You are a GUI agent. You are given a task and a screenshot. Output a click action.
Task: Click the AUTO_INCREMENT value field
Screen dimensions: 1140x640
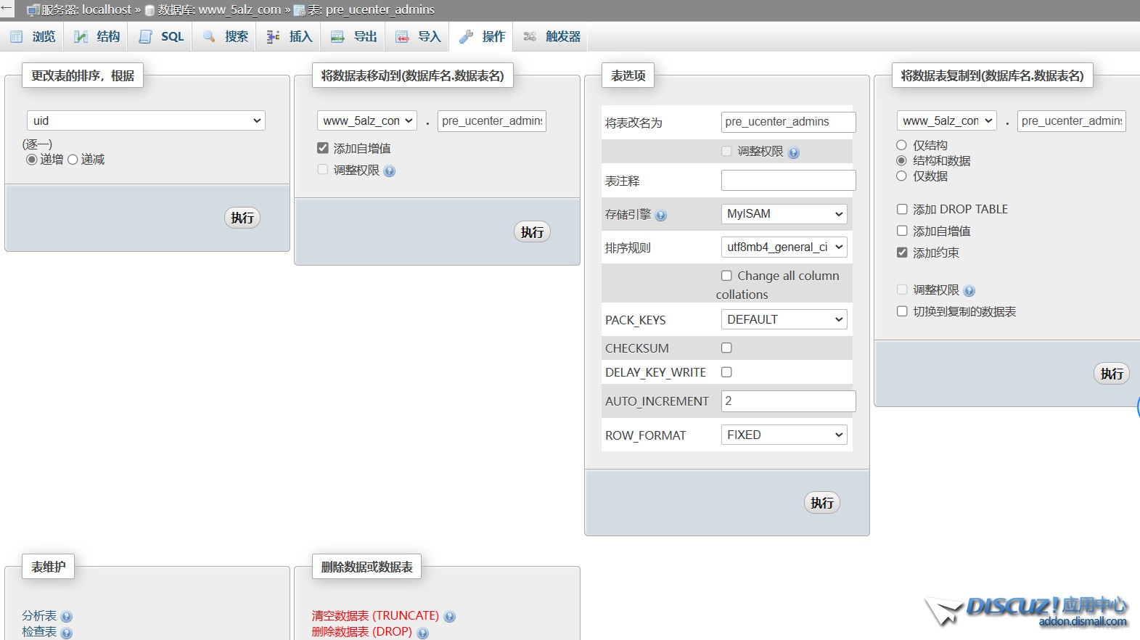(788, 401)
